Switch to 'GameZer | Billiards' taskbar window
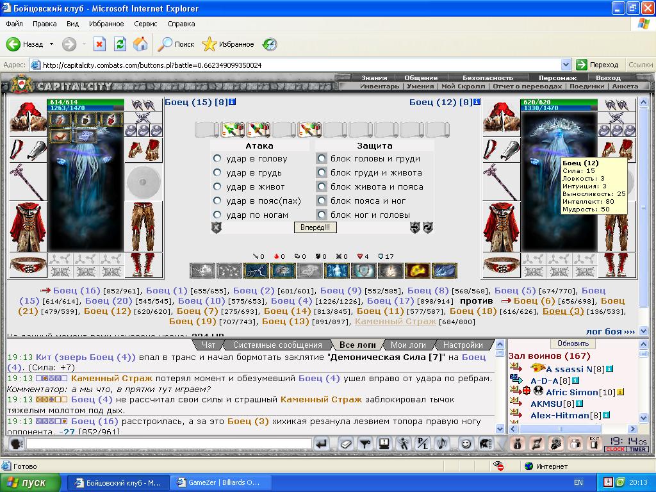 click(221, 483)
